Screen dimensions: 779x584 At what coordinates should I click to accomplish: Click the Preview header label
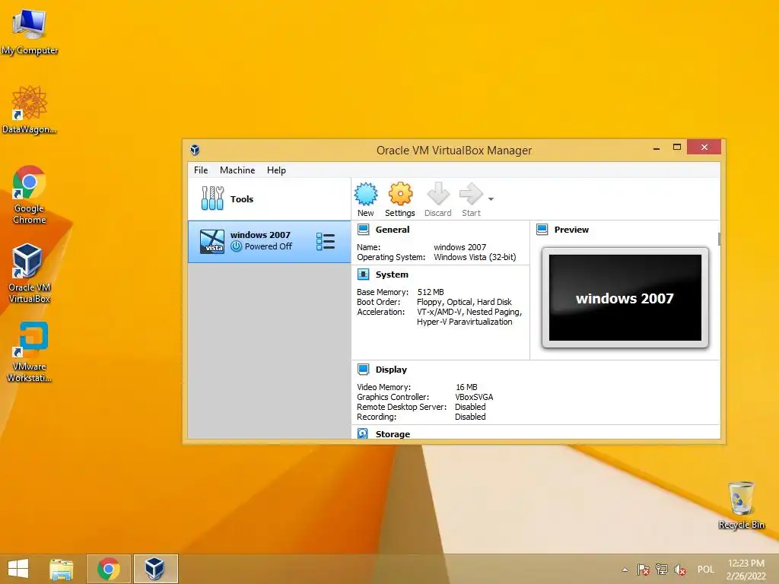coord(571,230)
